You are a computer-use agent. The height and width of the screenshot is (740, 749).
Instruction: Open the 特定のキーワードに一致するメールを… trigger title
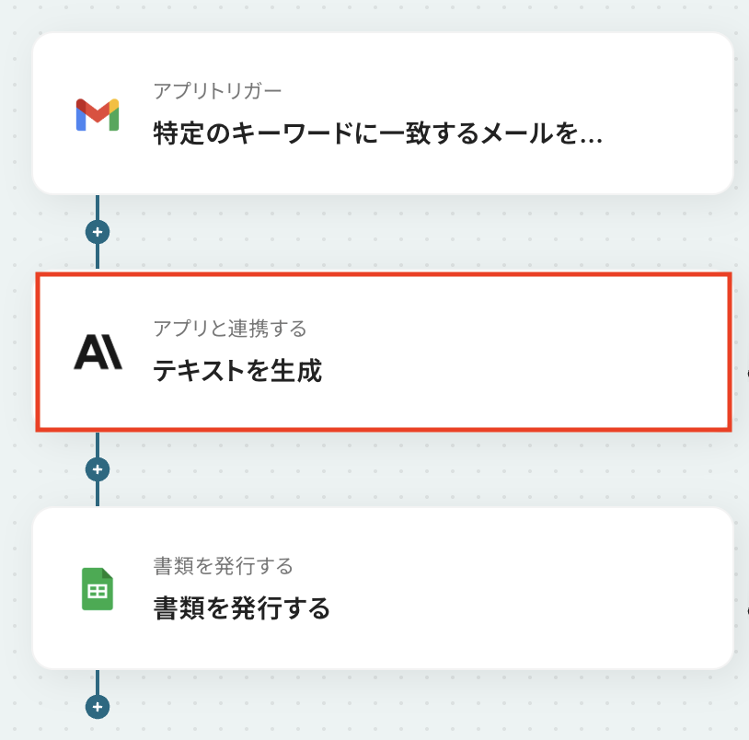coord(377,134)
